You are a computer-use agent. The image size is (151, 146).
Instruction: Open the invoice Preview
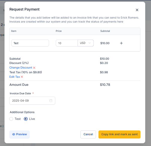[x=19, y=134]
